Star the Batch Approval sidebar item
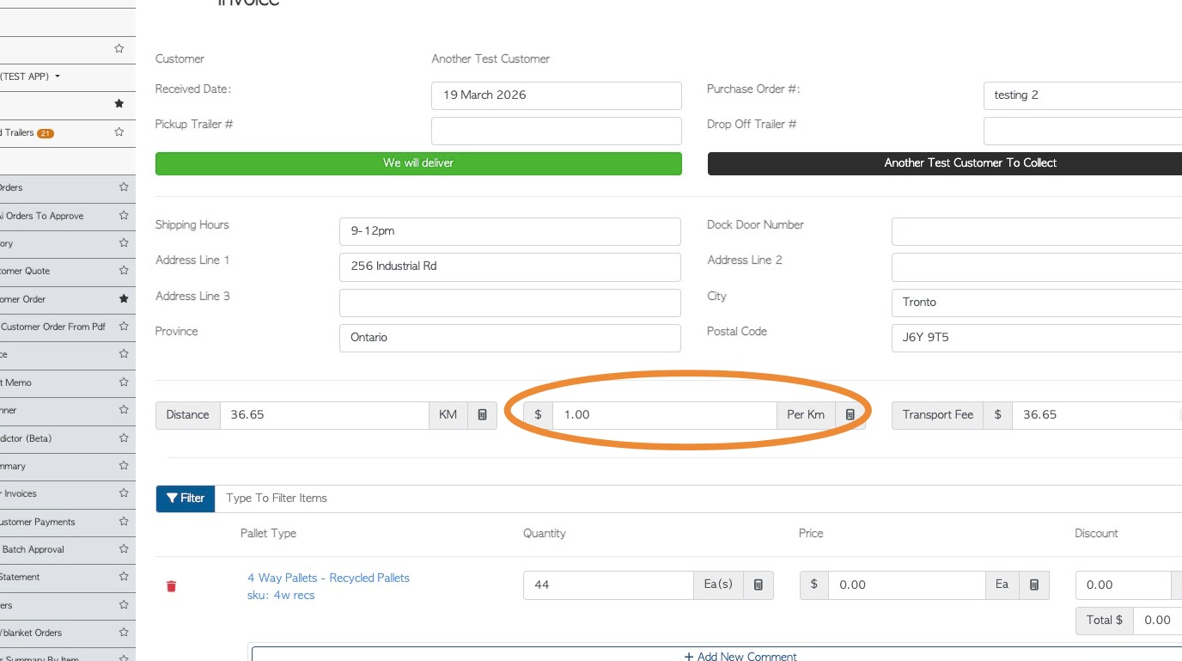This screenshot has width=1182, height=661. coord(124,549)
